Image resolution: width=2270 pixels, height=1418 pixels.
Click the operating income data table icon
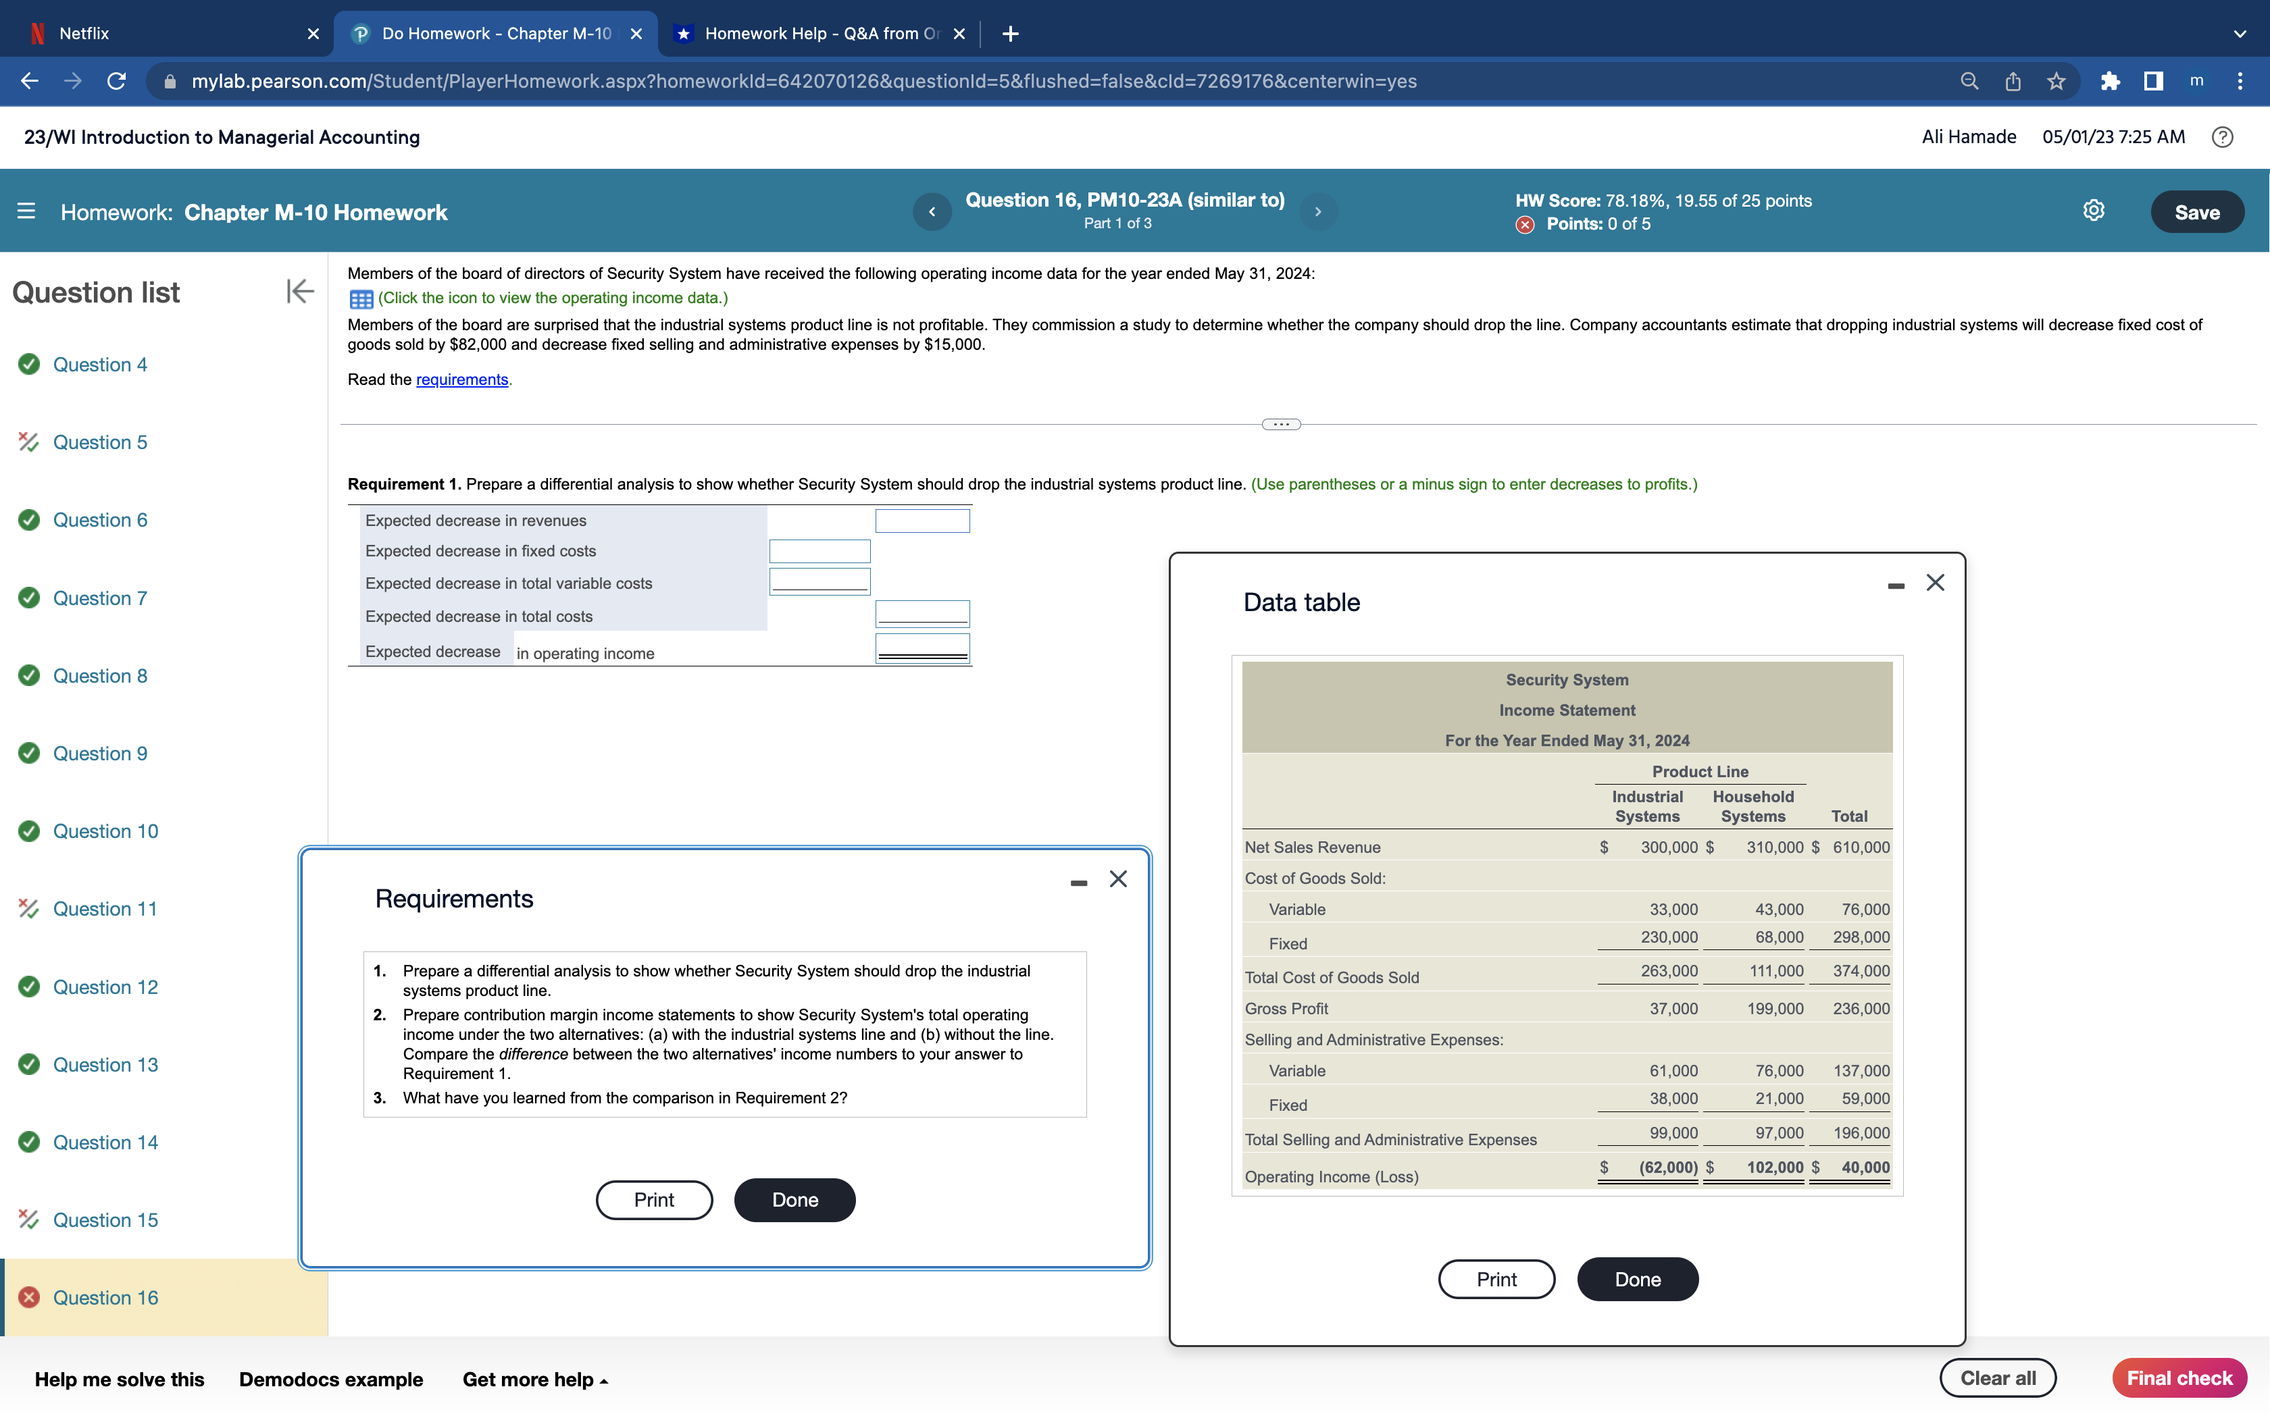361,299
